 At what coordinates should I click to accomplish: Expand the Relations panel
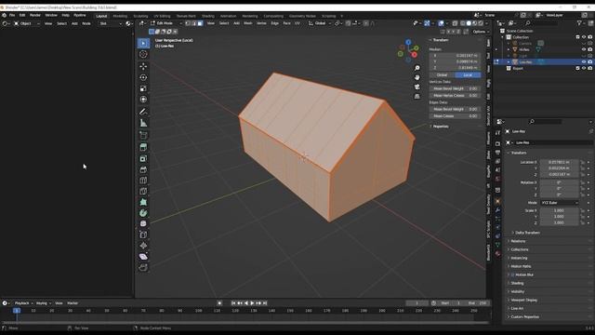tap(518, 241)
